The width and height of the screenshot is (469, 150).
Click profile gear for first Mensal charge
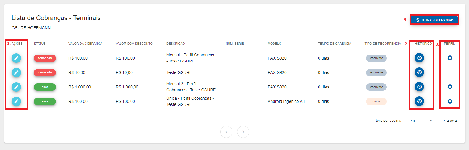click(450, 58)
